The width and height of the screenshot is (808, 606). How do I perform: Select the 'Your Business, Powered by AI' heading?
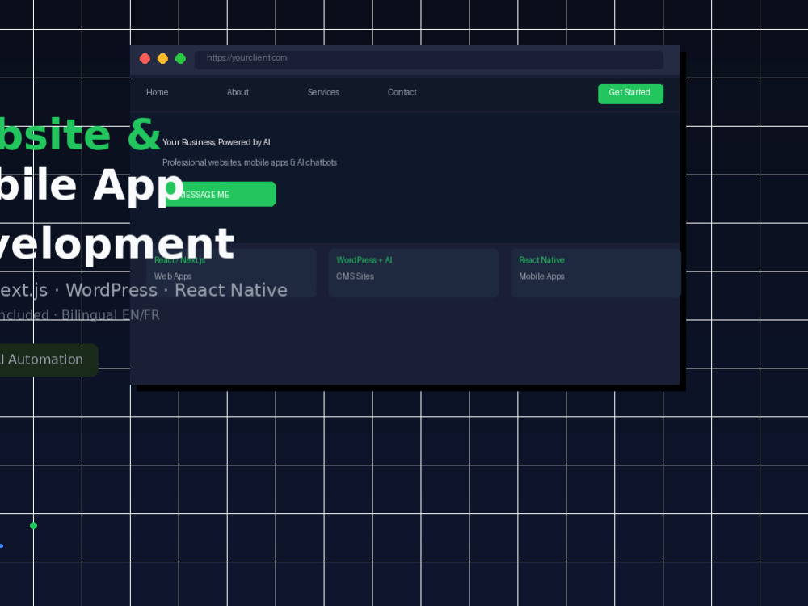tap(216, 142)
